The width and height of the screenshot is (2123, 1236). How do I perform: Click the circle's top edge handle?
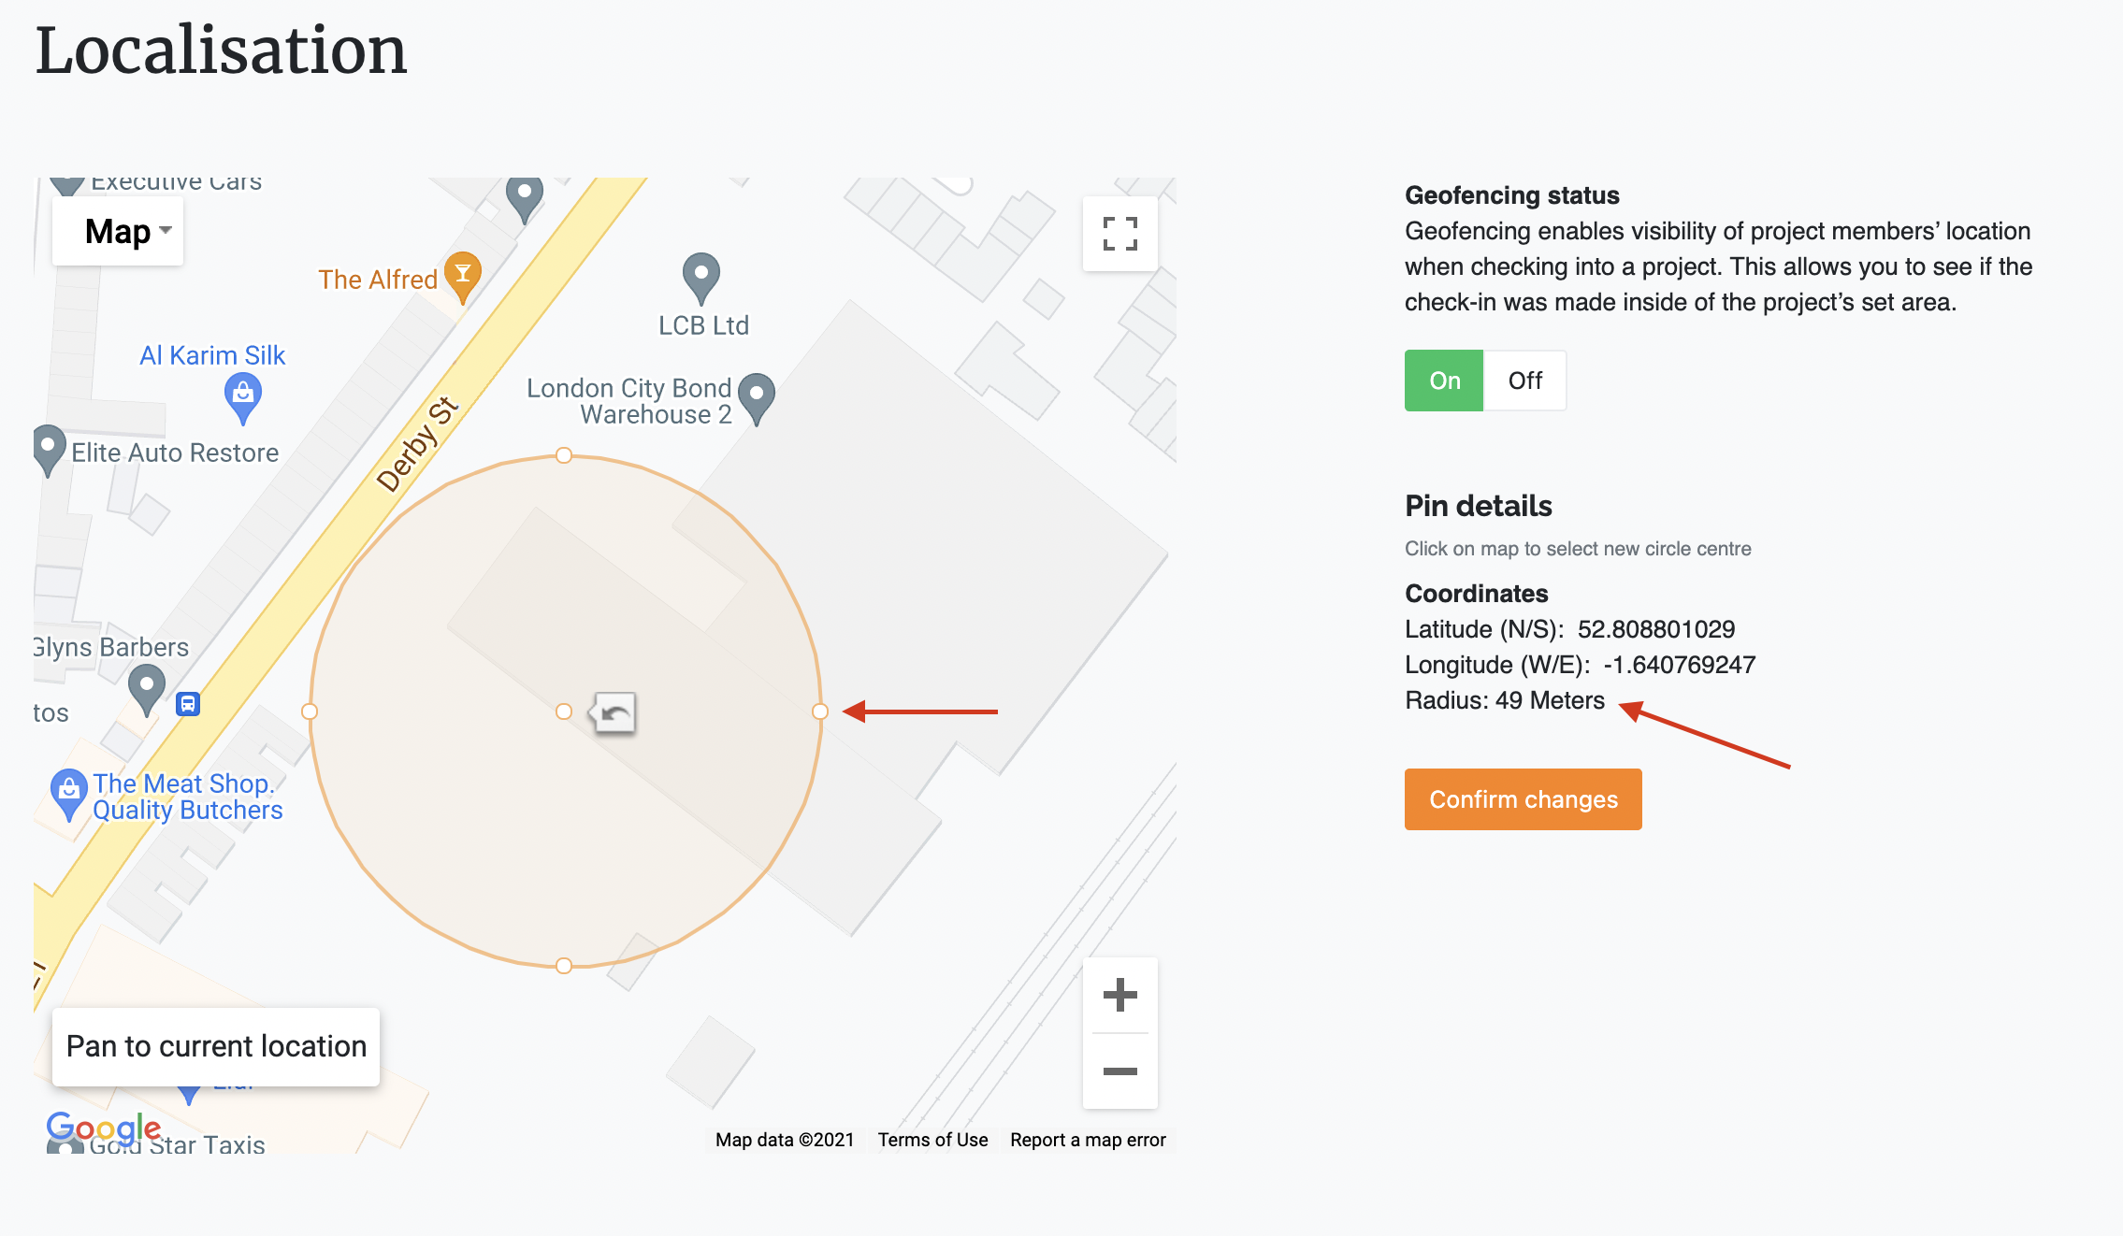(x=564, y=455)
